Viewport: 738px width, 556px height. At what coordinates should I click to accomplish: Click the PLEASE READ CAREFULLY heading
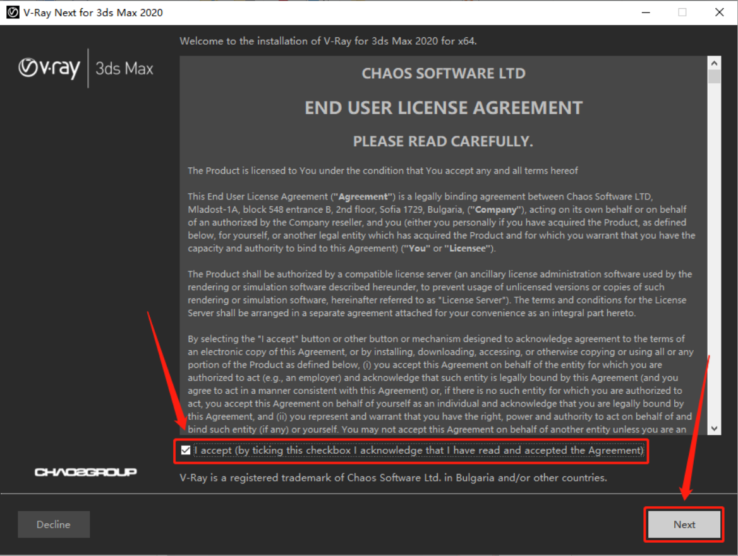coord(443,142)
